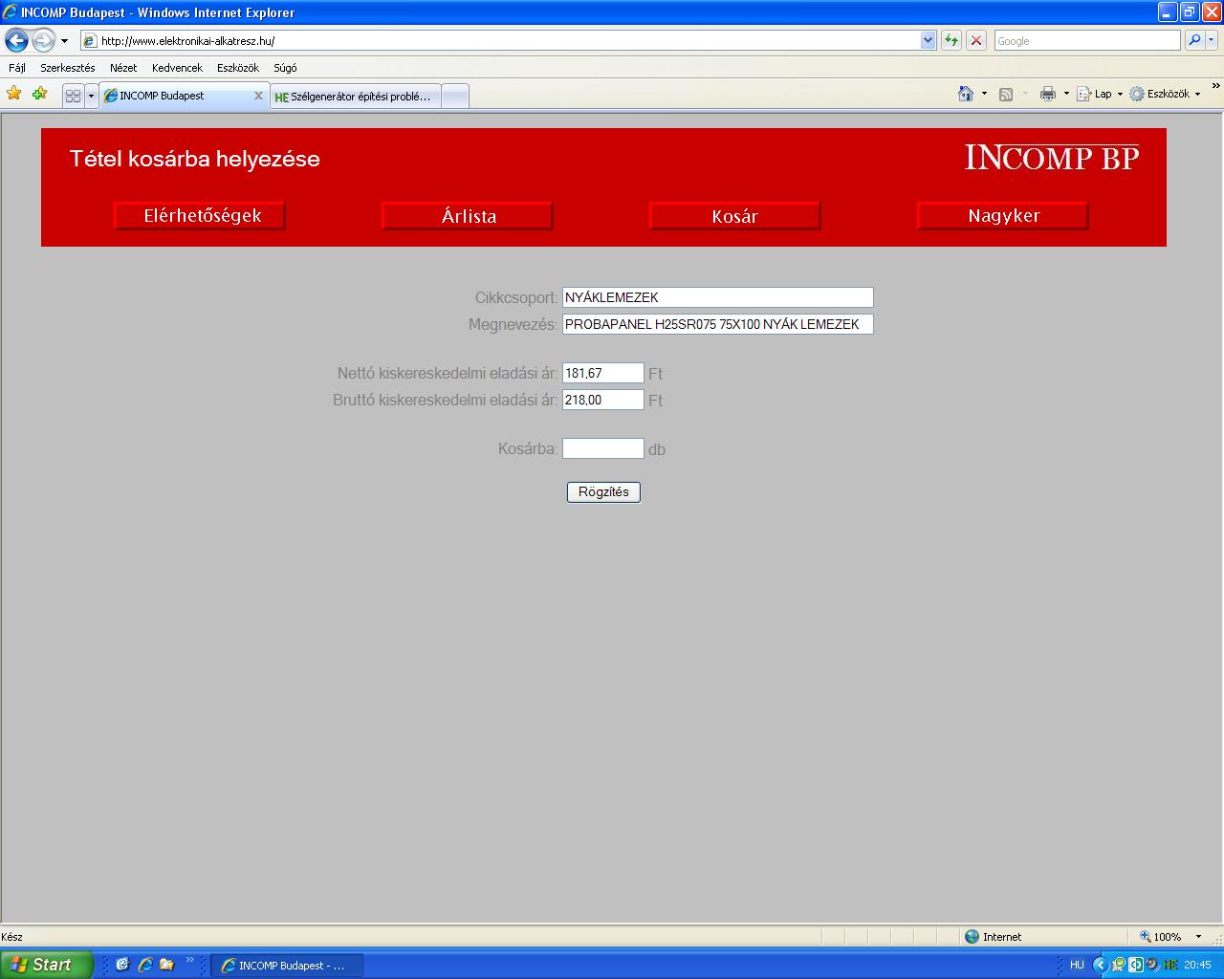
Task: Expand the tab list dropdown
Action: (91, 96)
